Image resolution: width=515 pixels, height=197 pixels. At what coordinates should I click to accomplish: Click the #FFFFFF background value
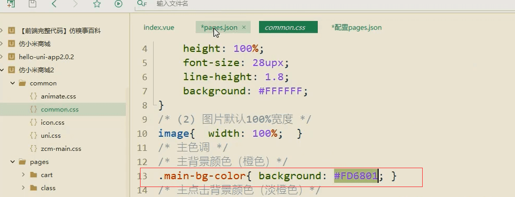(280, 91)
